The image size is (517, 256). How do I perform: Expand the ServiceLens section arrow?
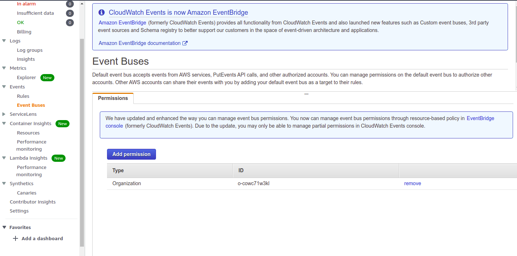(x=4, y=114)
